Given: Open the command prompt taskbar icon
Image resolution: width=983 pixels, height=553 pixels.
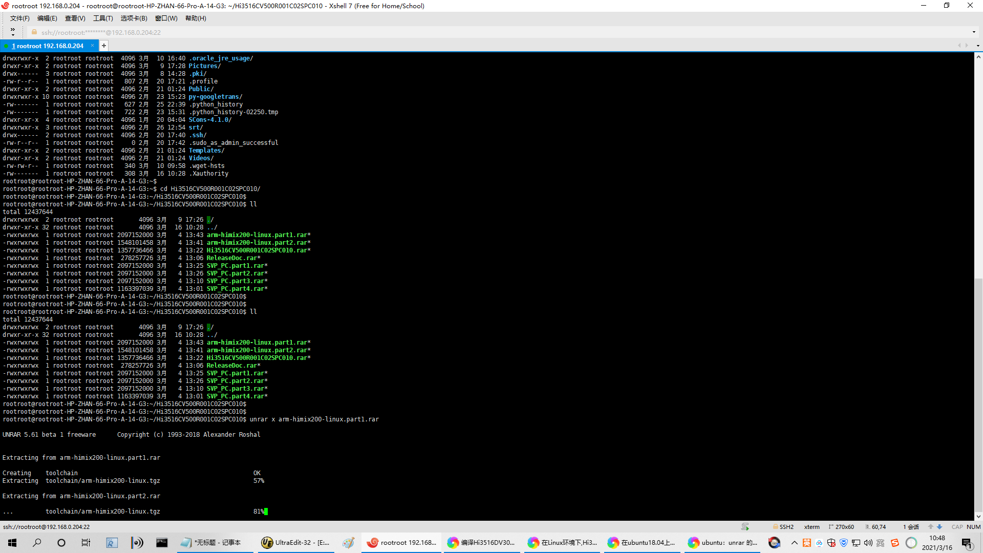Looking at the screenshot, I should [162, 543].
